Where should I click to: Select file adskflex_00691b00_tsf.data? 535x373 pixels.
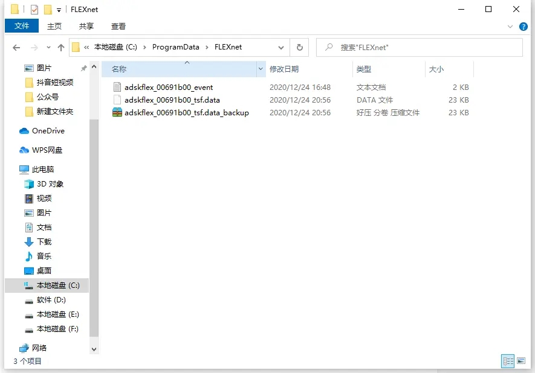pos(172,100)
